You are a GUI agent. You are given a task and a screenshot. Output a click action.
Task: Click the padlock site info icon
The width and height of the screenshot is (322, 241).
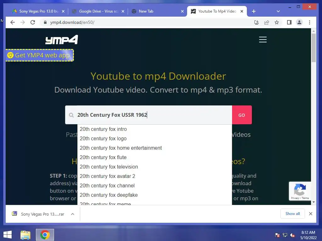coord(45,22)
